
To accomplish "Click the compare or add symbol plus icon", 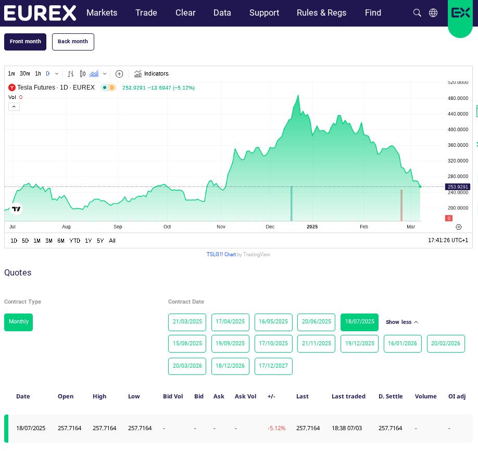I will point(119,74).
